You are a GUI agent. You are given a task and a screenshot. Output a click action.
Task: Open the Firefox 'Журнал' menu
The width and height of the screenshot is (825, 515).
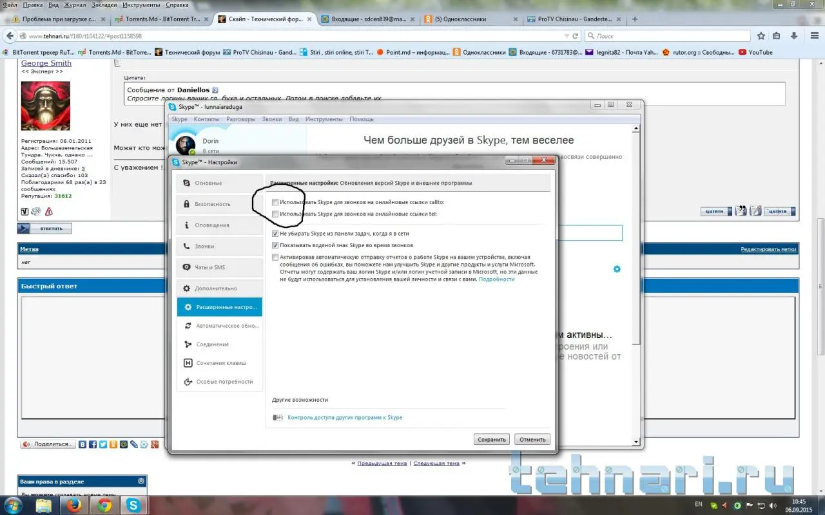pos(75,5)
